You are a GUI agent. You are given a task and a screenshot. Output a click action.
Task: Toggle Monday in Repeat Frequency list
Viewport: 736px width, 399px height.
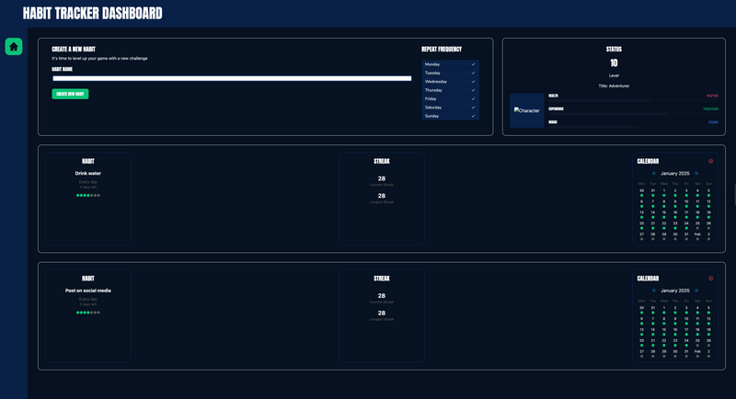point(450,64)
